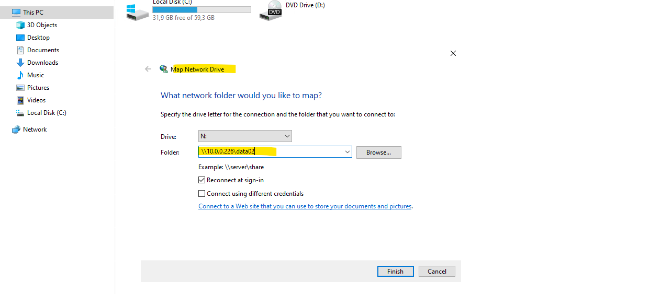Open the DVD Drive (D:) icon
The height and width of the screenshot is (294, 661).
click(271, 10)
